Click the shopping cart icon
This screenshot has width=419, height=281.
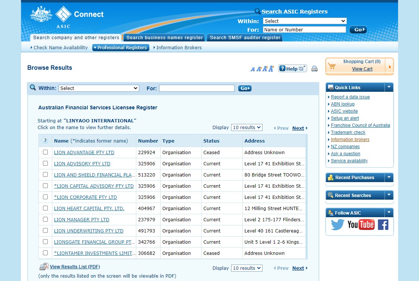(x=332, y=66)
